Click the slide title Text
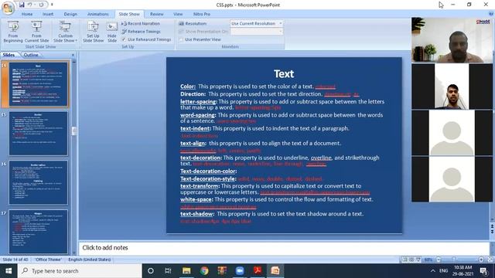 point(284,74)
